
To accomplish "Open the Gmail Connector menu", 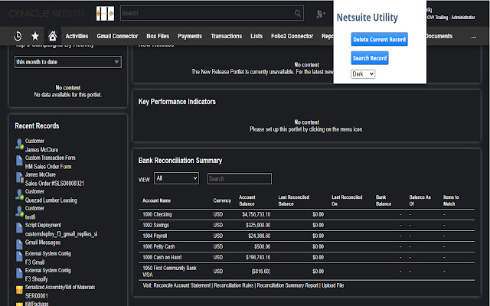I will [117, 36].
